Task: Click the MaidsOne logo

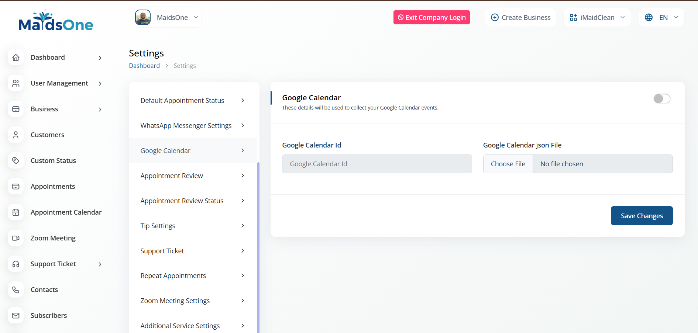Action: (56, 21)
